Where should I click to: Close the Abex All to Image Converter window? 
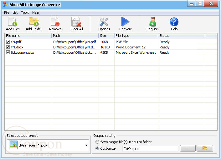(211, 4)
